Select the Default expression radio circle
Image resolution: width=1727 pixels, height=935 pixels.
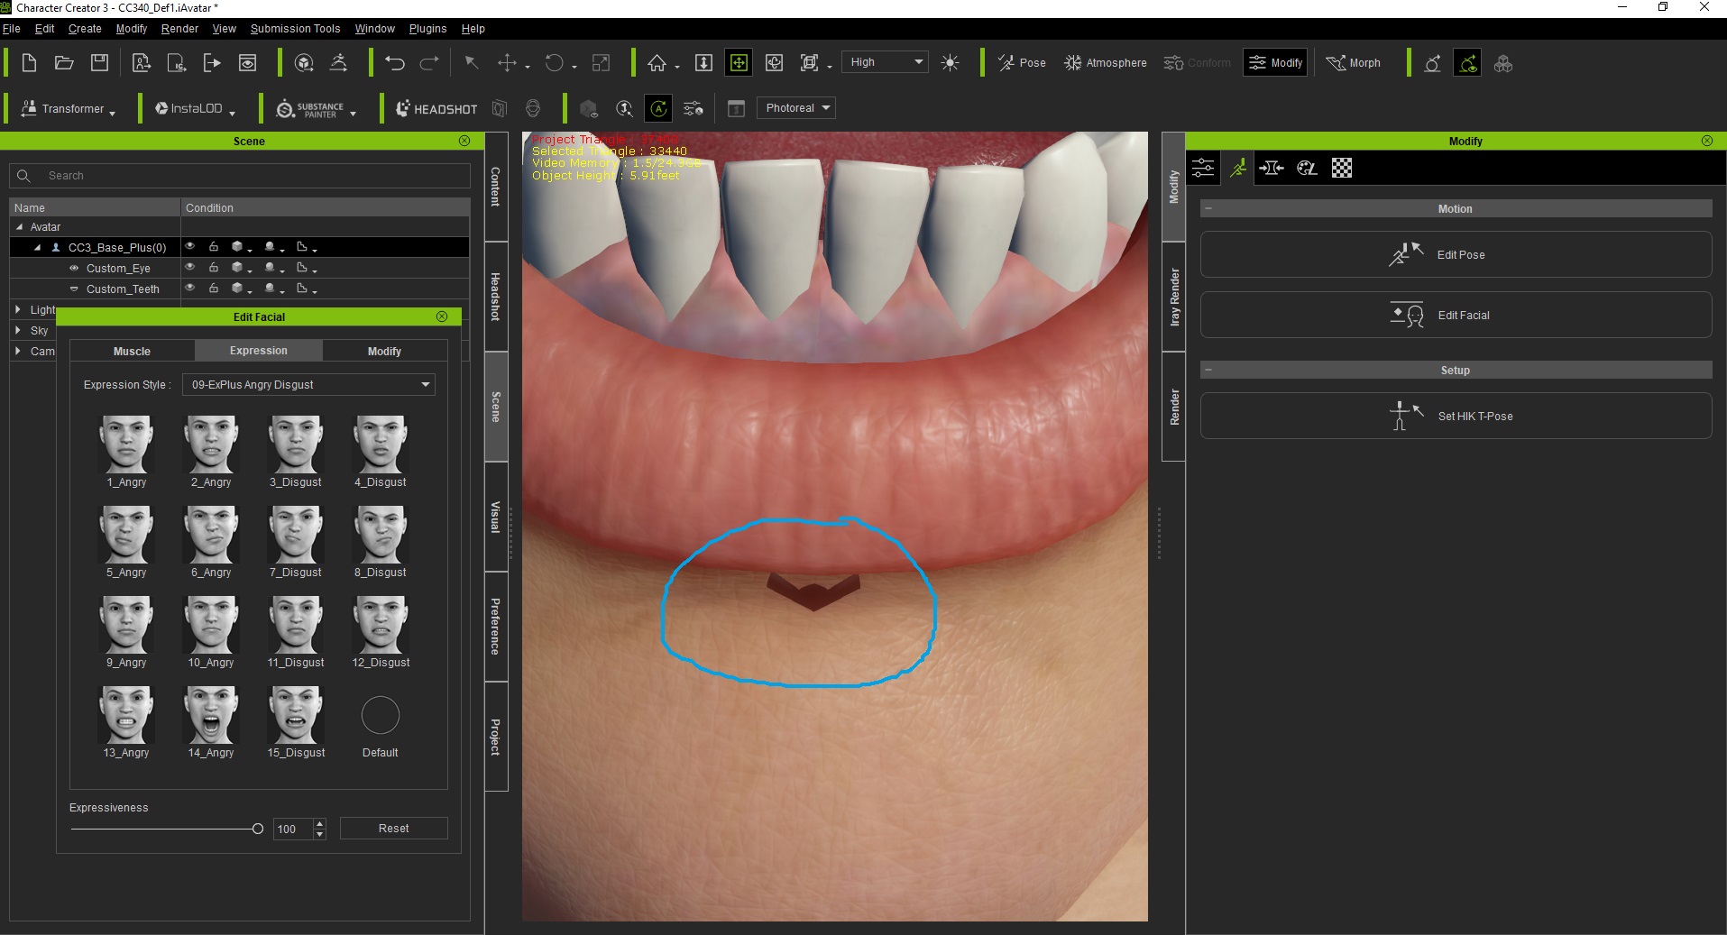point(380,715)
